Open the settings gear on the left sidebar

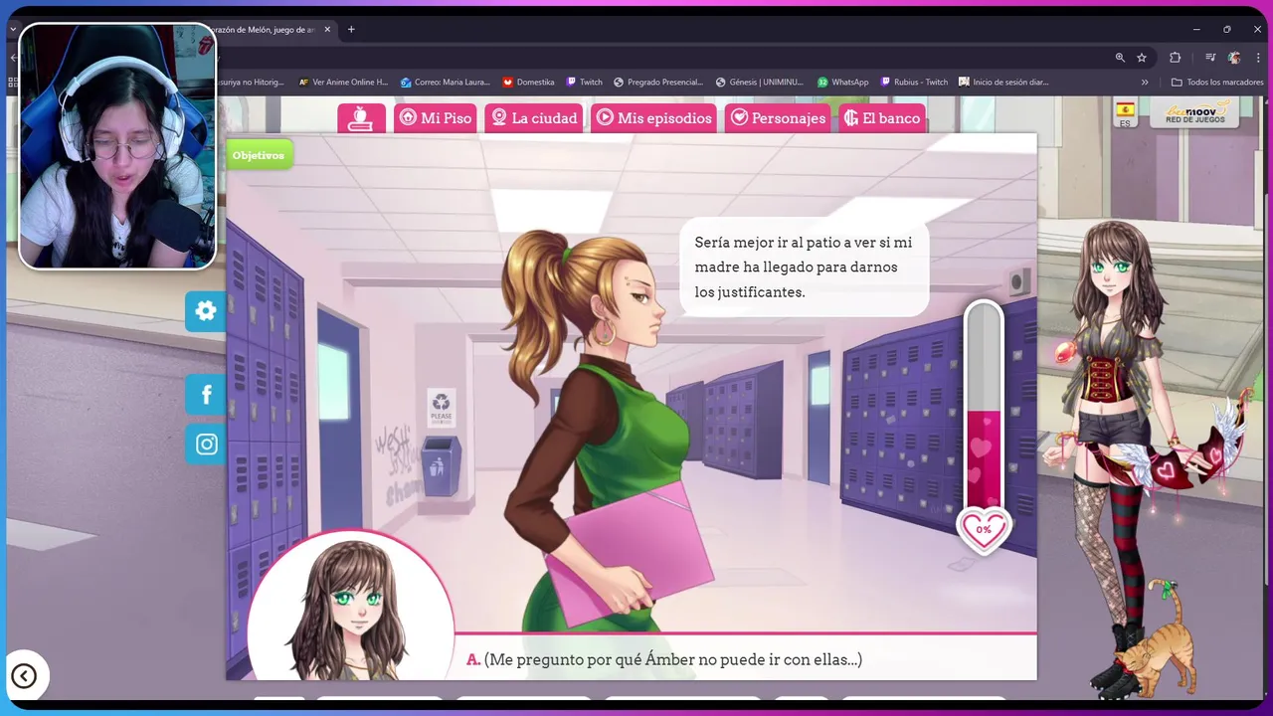(206, 311)
